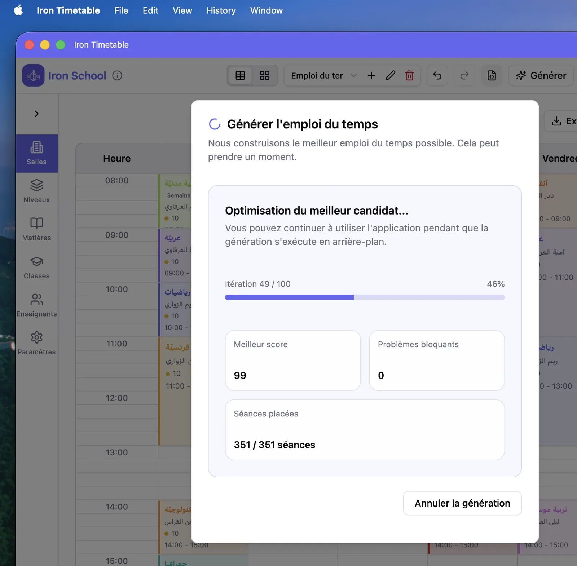The image size is (577, 566).
Task: Click the '13:00' time row label
Action: pyautogui.click(x=117, y=452)
